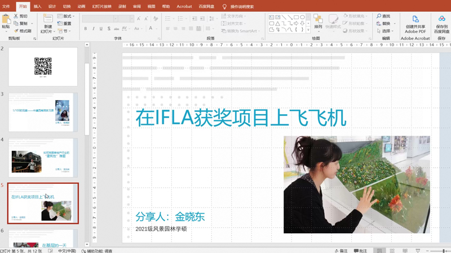
Task: Switch to Reading view icon
Action: [405, 251]
